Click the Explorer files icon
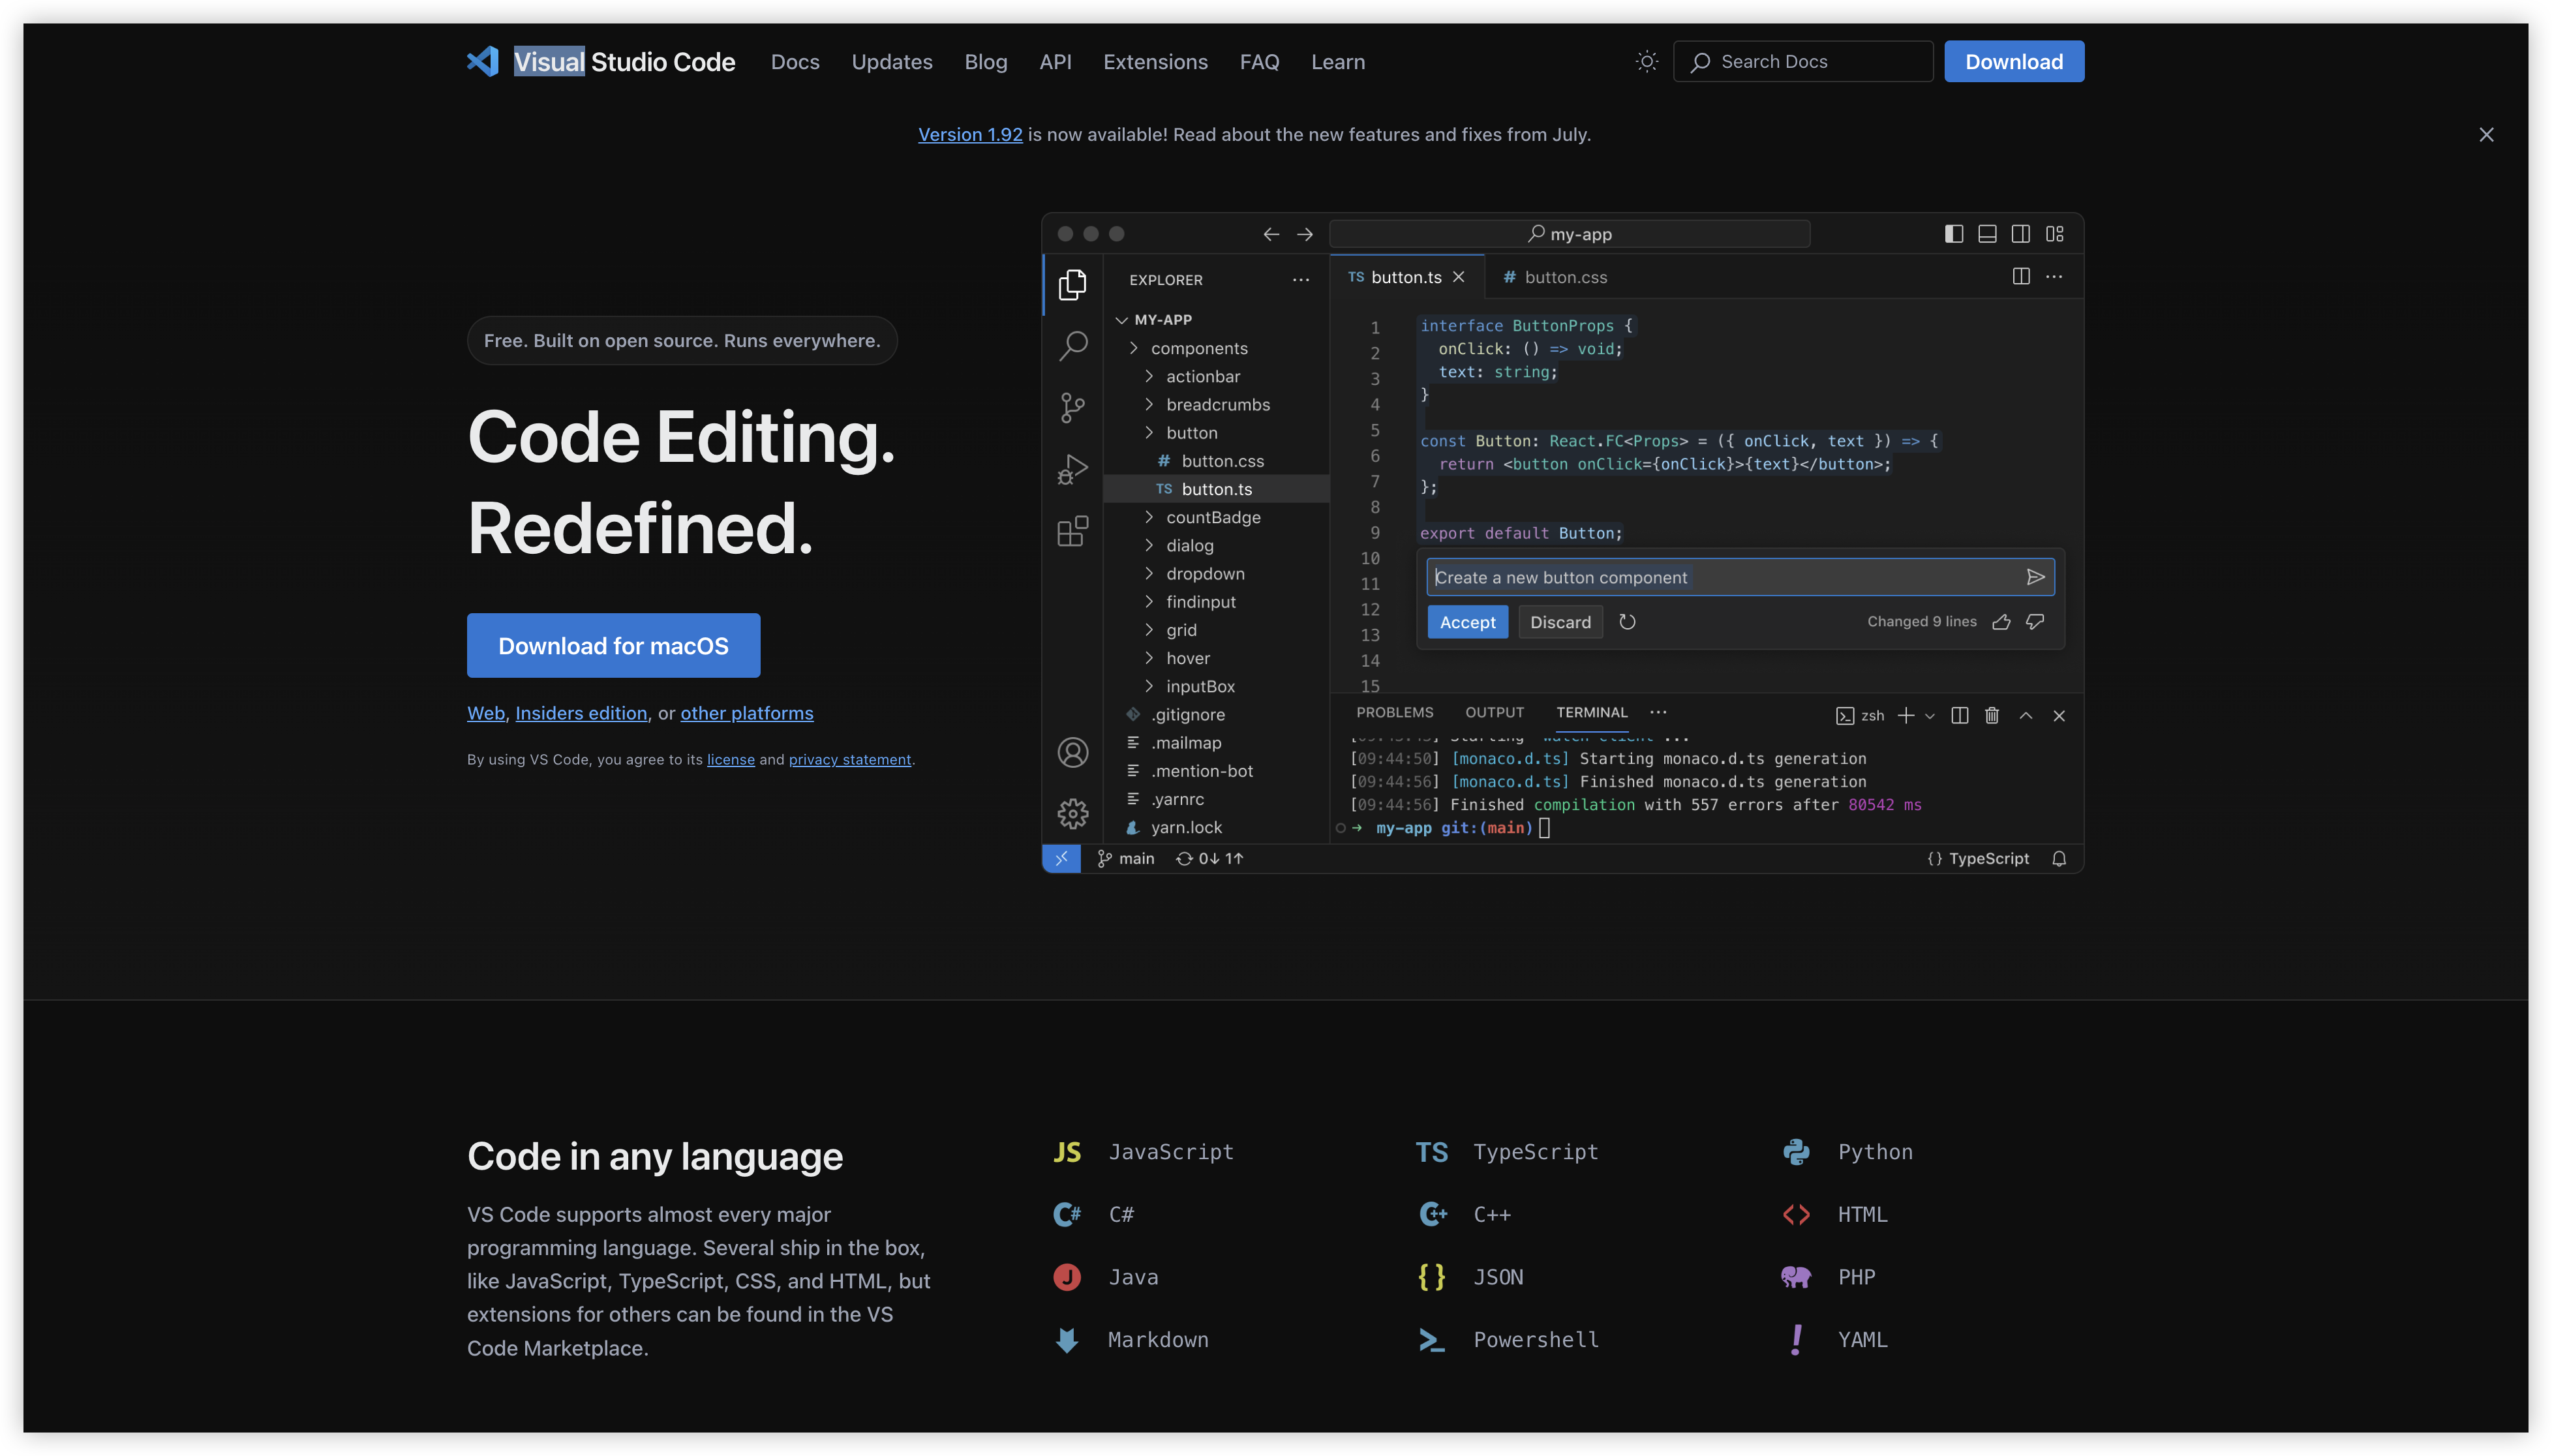The height and width of the screenshot is (1456, 2552). coord(1072,284)
